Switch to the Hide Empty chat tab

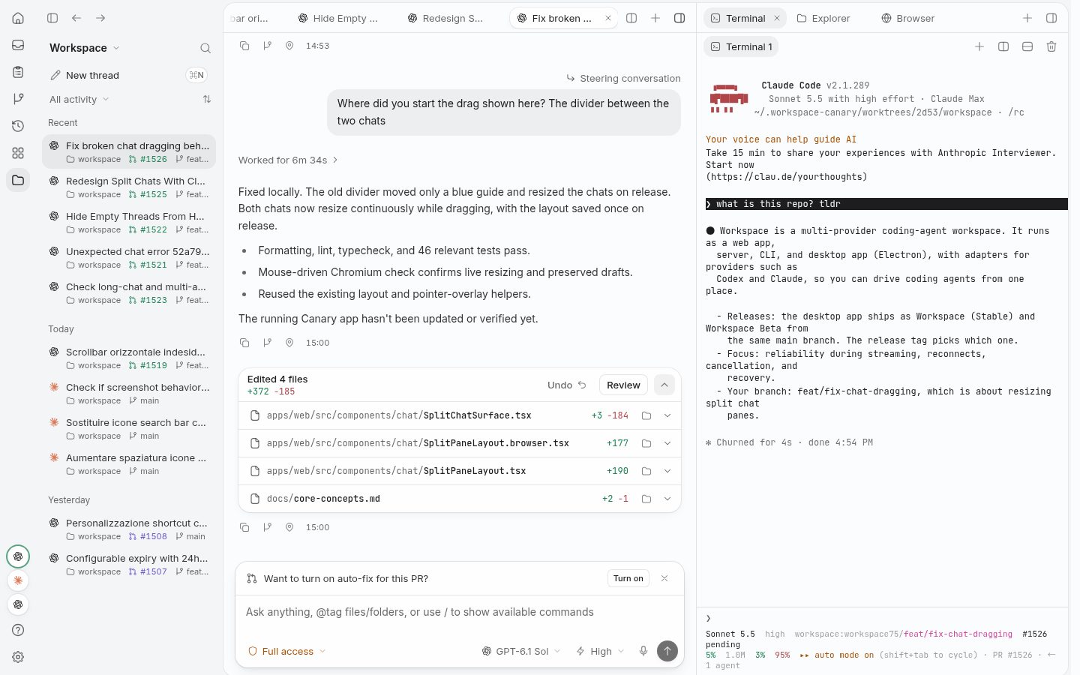pyautogui.click(x=338, y=18)
